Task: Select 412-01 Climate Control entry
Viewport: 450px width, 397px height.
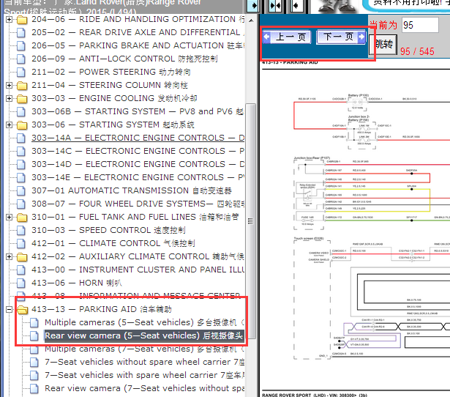Action: click(x=113, y=244)
